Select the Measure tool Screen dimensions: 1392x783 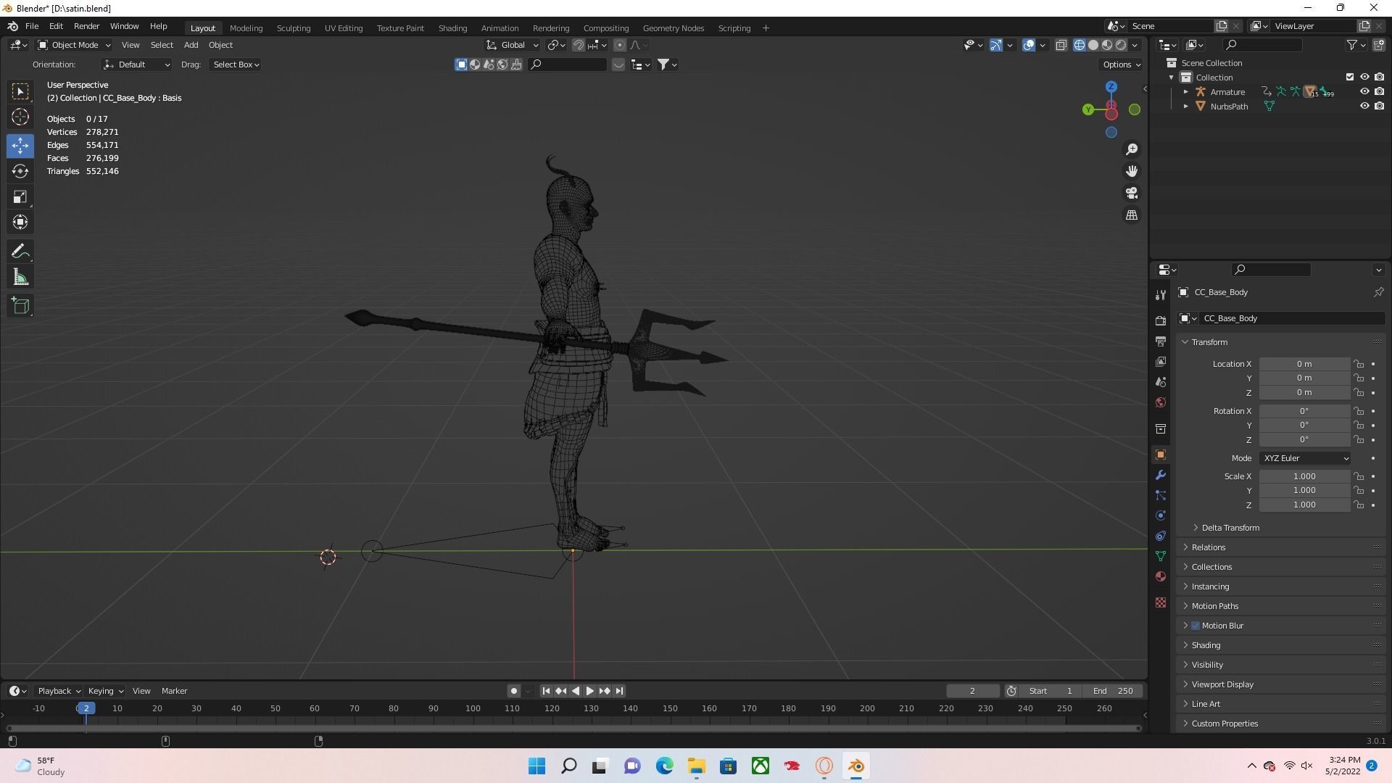point(20,277)
